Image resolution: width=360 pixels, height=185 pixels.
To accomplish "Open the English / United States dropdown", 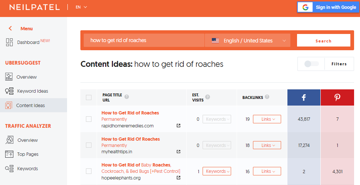I will [x=247, y=41].
